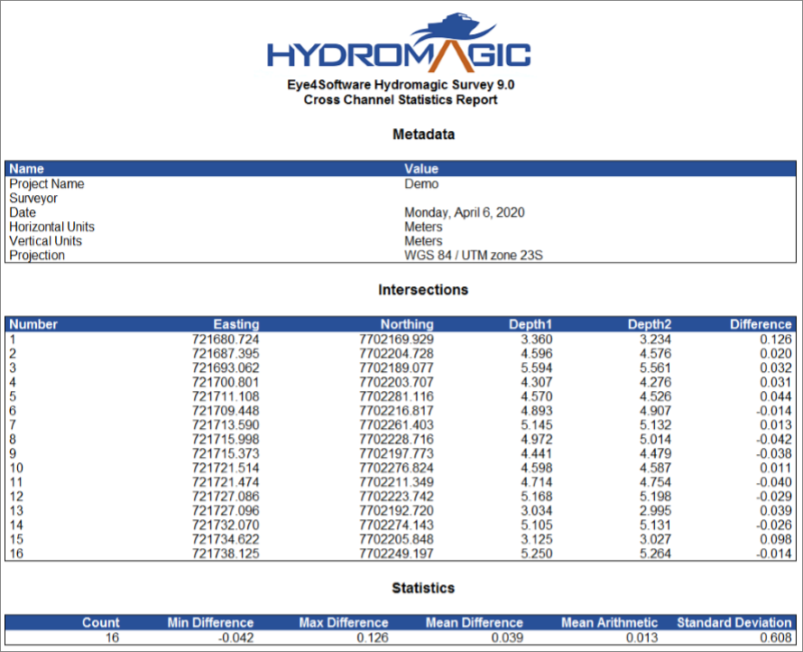The image size is (803, 652).
Task: Click the 'Intersections' section heading
Action: pos(423,290)
